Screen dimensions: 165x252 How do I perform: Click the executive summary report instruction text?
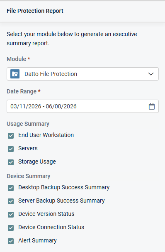(x=72, y=39)
